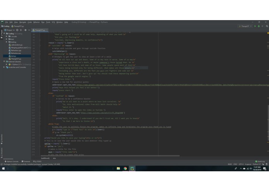Viewport: 269px width, 191px height.
Task: Click PyCharm icon in taskbar
Action: click(132, 169)
